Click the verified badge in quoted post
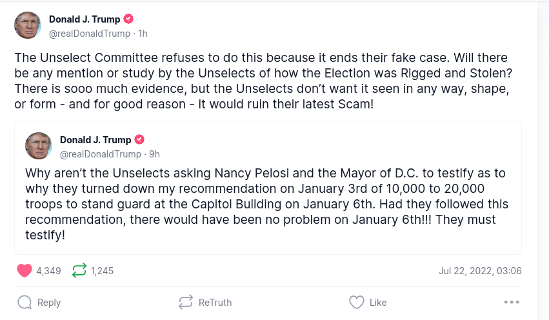 (x=139, y=140)
